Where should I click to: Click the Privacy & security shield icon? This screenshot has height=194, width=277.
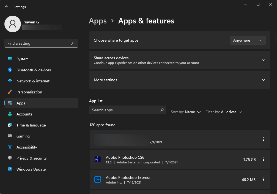(10, 158)
